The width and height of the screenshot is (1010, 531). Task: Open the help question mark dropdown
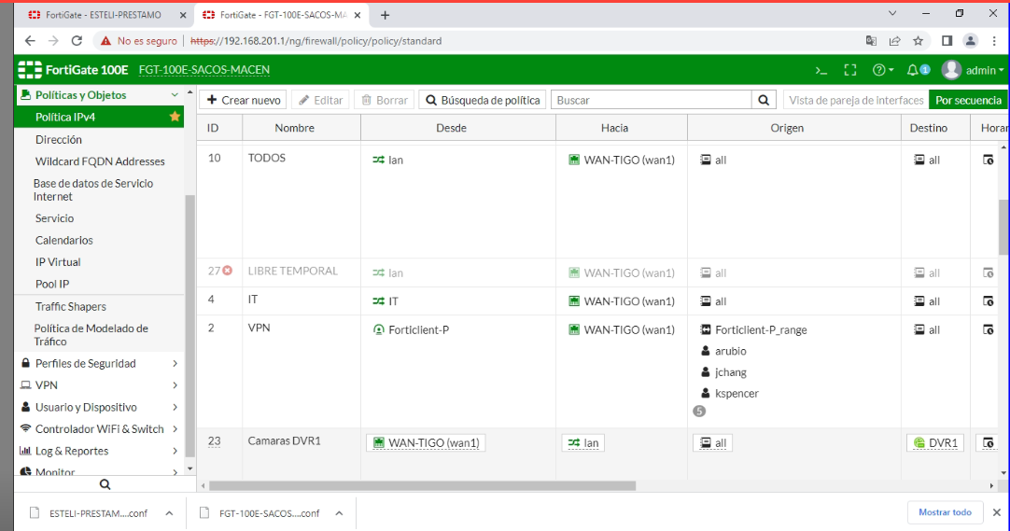[882, 71]
